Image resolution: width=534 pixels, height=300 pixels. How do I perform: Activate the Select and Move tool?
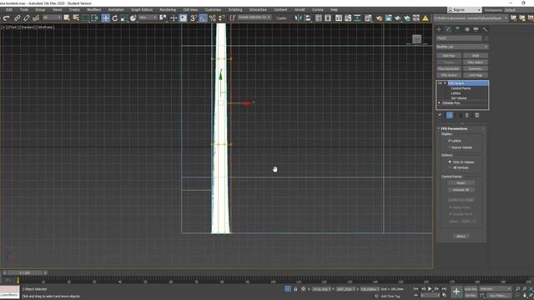(x=106, y=18)
